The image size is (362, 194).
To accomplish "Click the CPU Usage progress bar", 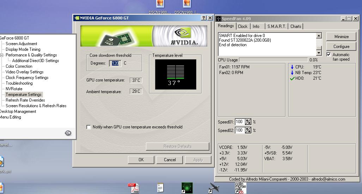I will pyautogui.click(x=273, y=60).
